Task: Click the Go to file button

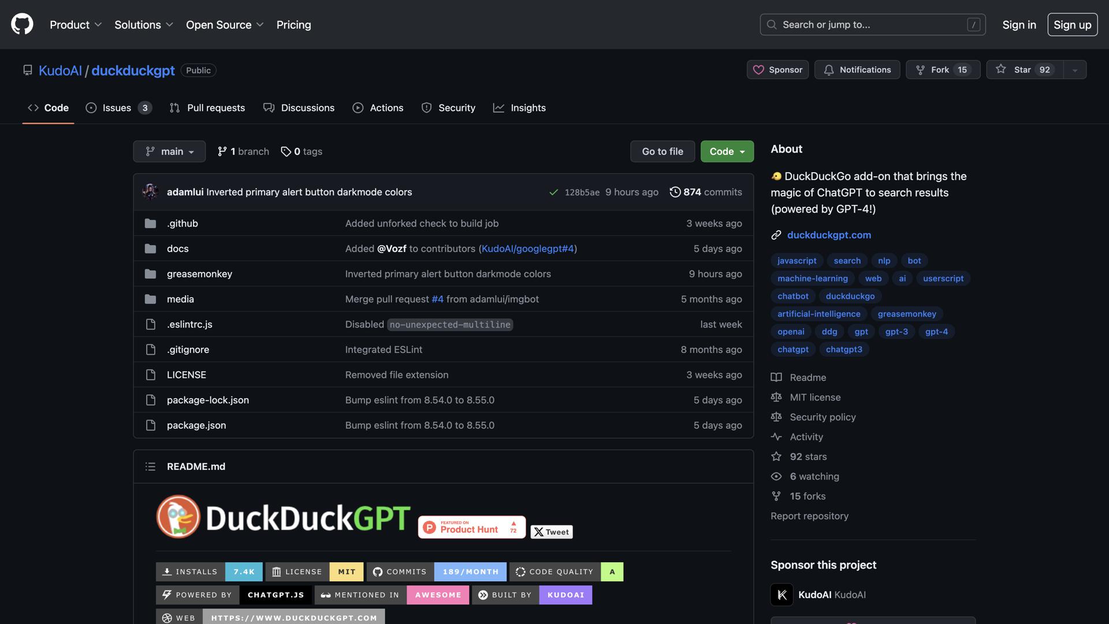Action: 663,151
